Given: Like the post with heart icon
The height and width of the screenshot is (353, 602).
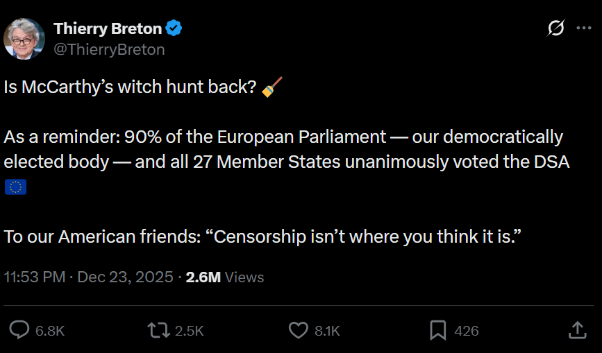Looking at the screenshot, I should pos(298,331).
